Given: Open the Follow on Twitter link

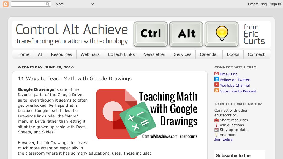Looking at the screenshot, I should tap(235, 80).
